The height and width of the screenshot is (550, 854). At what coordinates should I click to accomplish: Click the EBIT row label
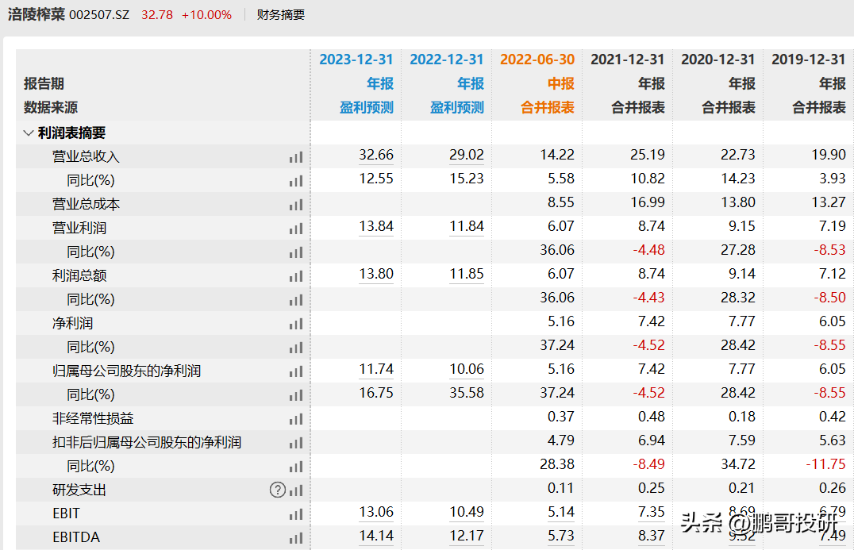[x=66, y=513]
